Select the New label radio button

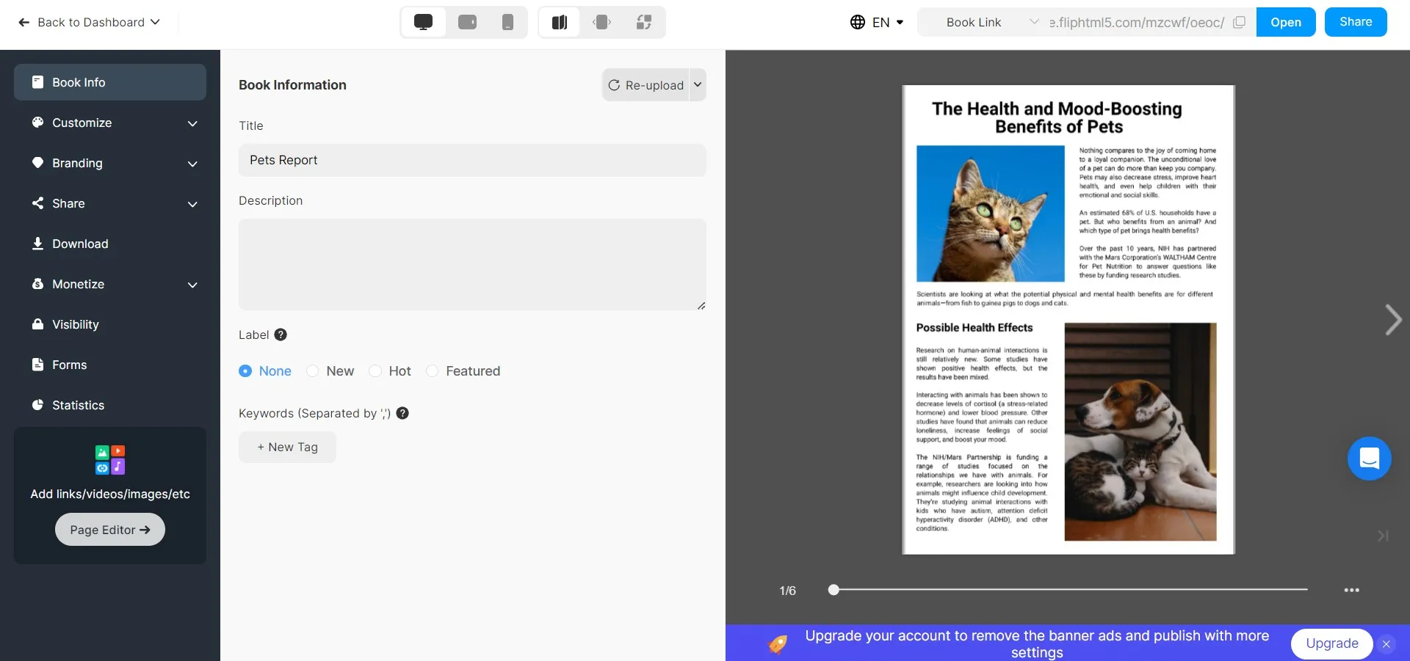[x=313, y=371]
